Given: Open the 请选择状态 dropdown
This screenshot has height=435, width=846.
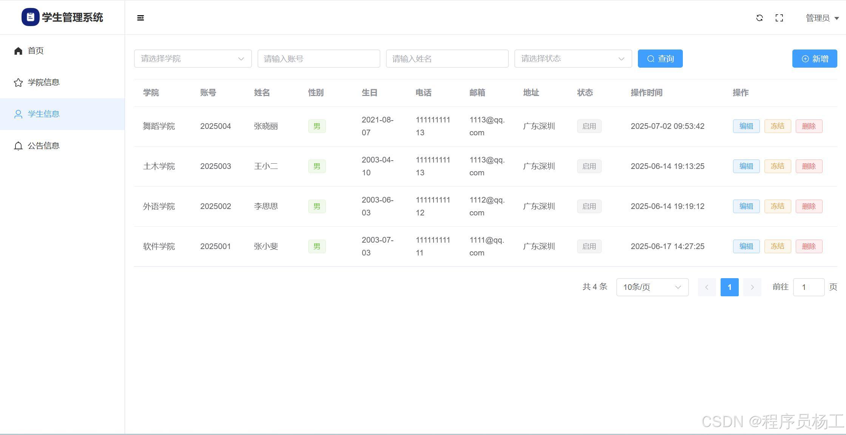Looking at the screenshot, I should click(573, 59).
